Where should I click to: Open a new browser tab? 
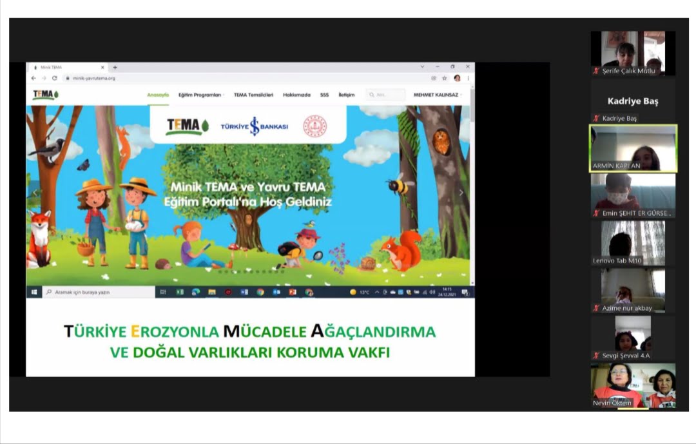pyautogui.click(x=115, y=67)
